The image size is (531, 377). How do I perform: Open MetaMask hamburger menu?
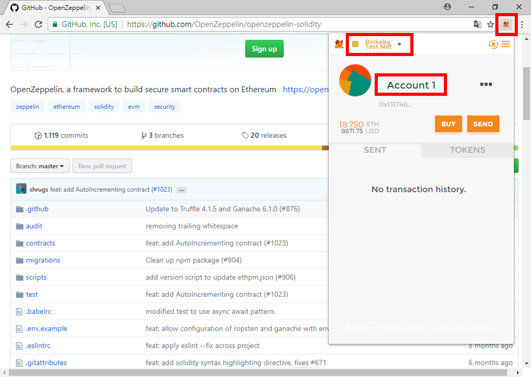[506, 45]
